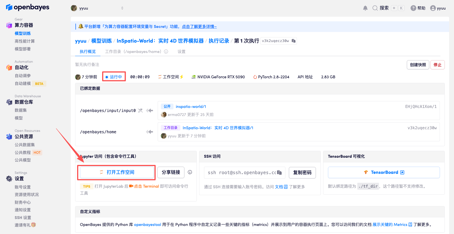This screenshot has height=234, width=454.
Task: Click the 数据仓库 section icon
Action: pyautogui.click(x=9, y=102)
